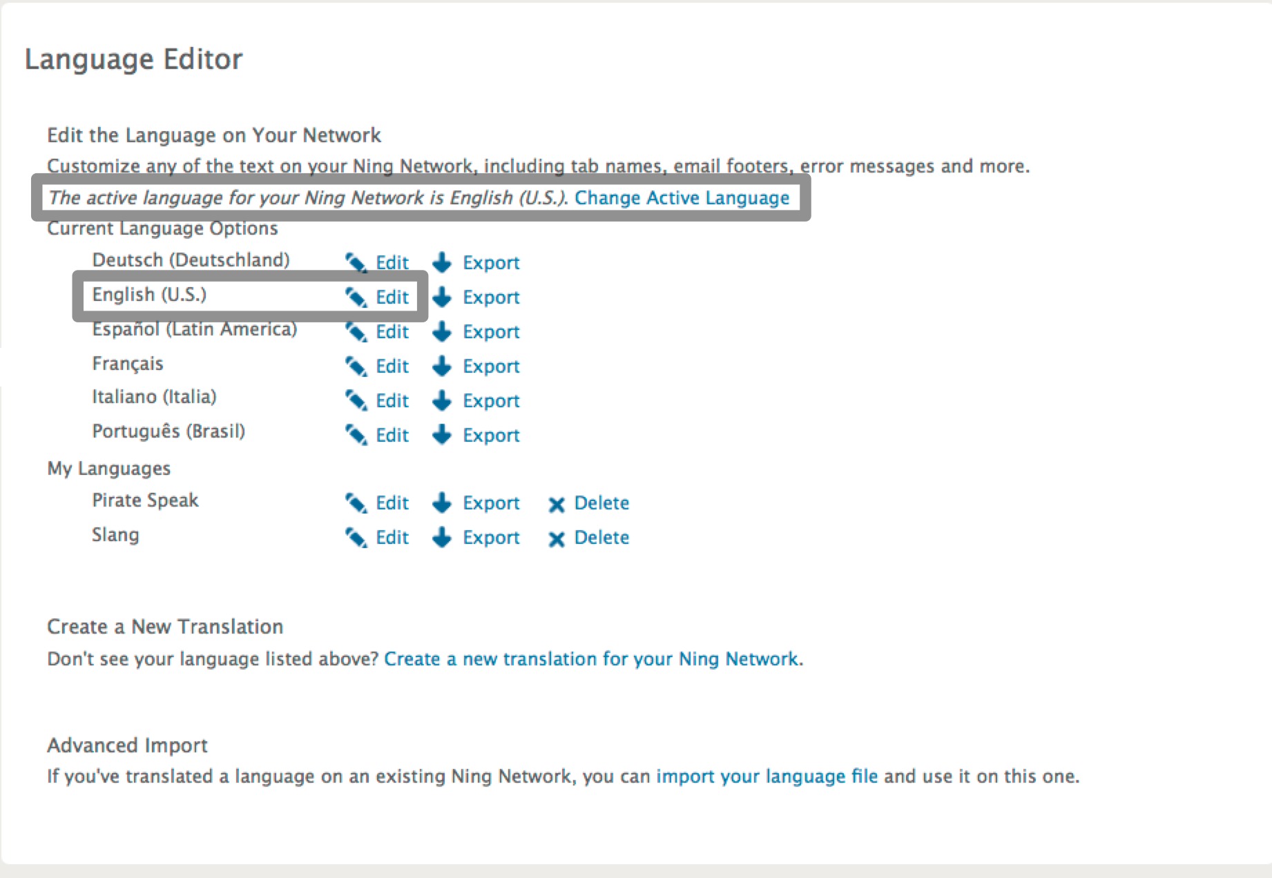Click the pencil icon for Slang
The image size is (1272, 878).
pos(356,537)
